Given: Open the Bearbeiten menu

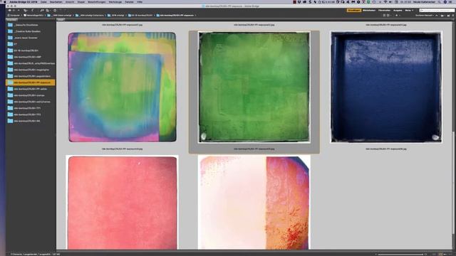Looking at the screenshot, I should tap(56, 1).
